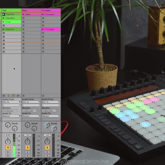Open Trumpet track Audio From dropdown

tap(51, 102)
